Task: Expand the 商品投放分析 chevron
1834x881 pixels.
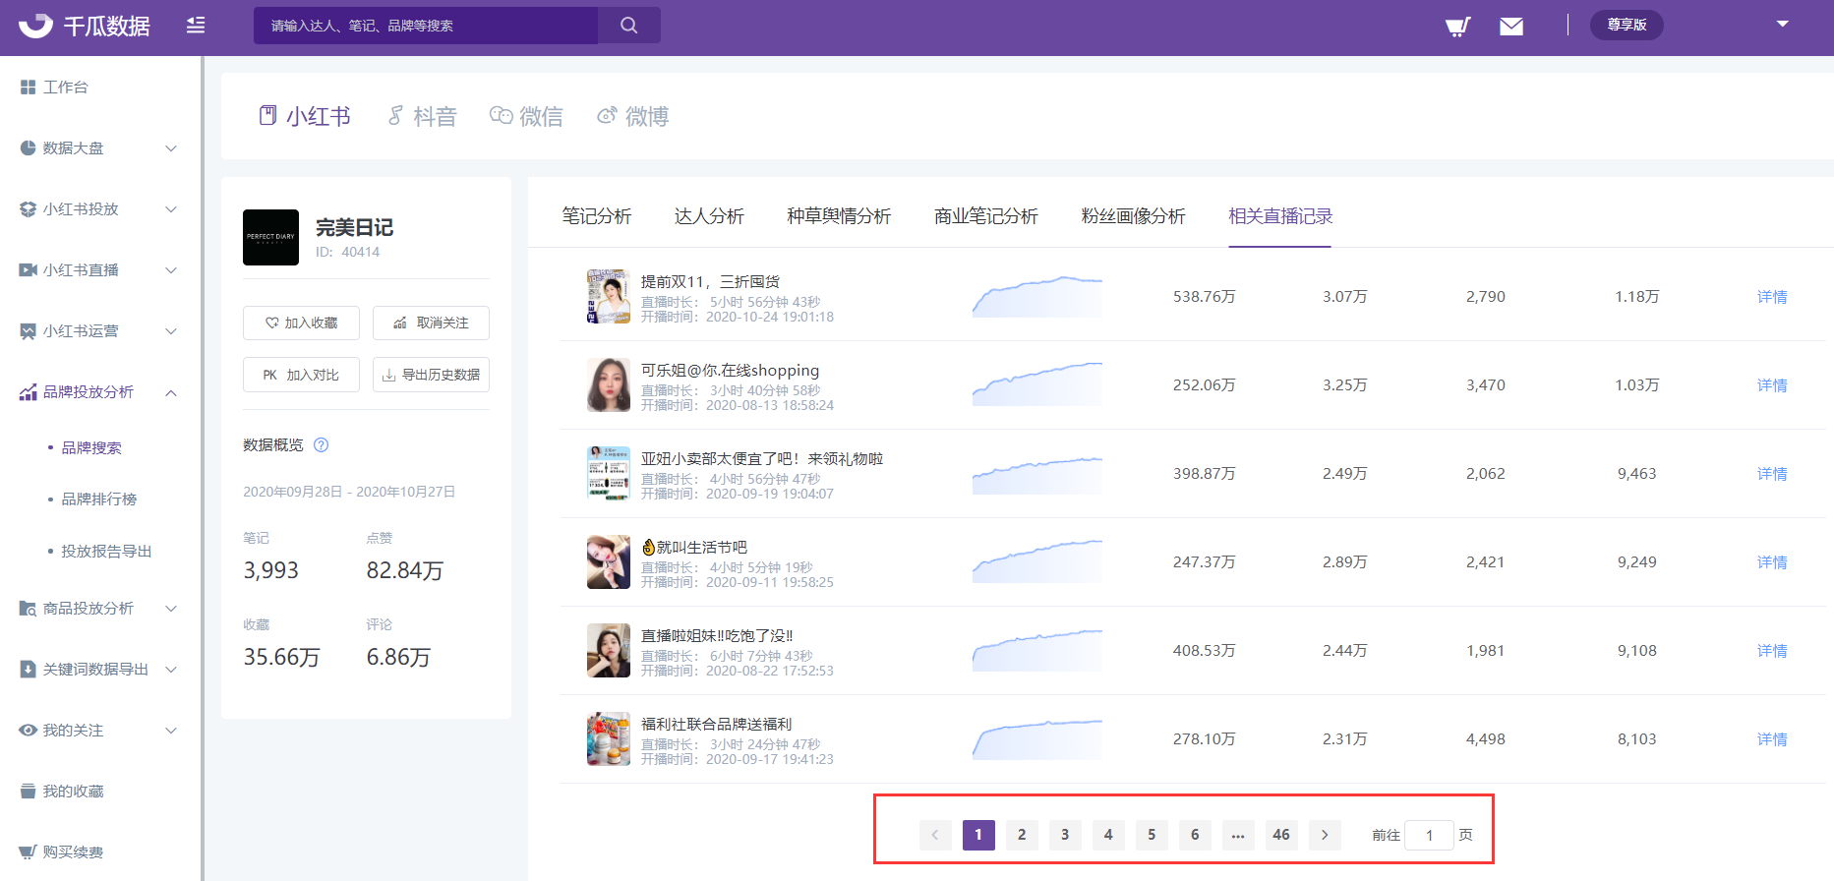Action: tap(171, 609)
